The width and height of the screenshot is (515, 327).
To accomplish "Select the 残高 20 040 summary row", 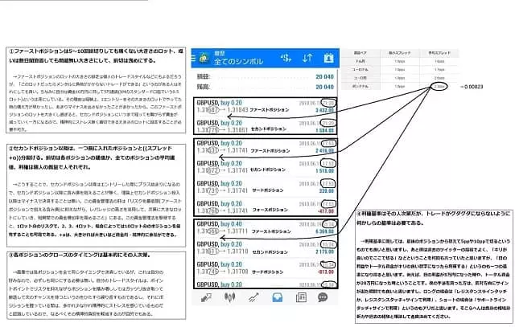I will click(265, 87).
